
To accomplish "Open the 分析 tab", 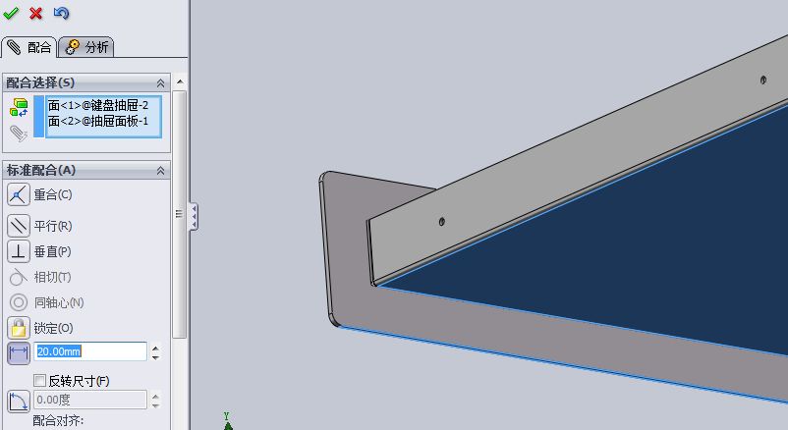I will click(86, 47).
